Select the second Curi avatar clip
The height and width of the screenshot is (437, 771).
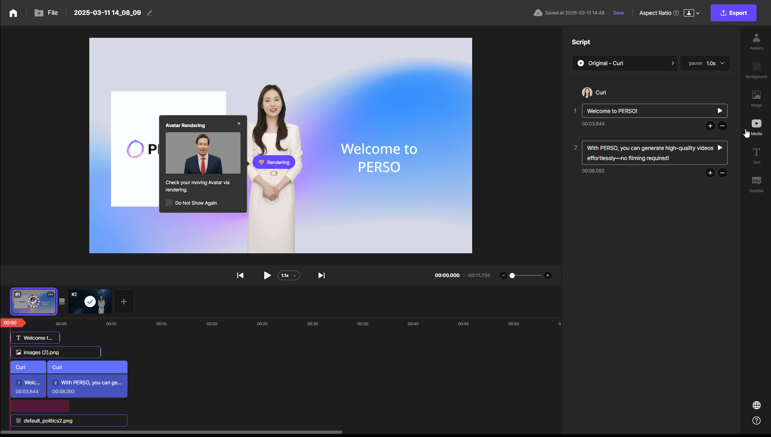tap(87, 367)
